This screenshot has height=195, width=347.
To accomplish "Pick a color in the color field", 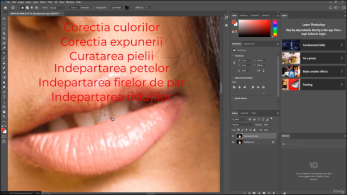I will pyautogui.click(x=254, y=28).
